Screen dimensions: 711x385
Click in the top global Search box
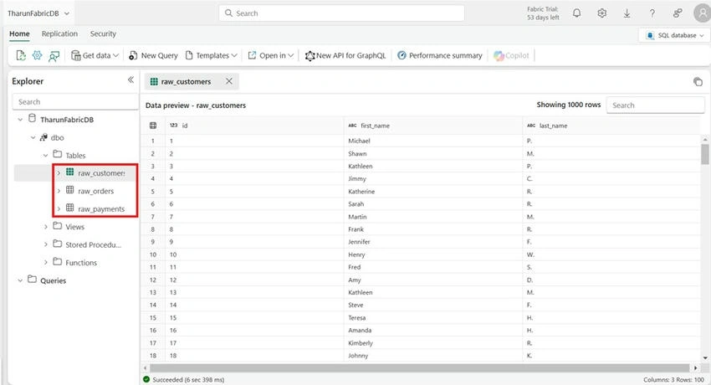pos(341,13)
